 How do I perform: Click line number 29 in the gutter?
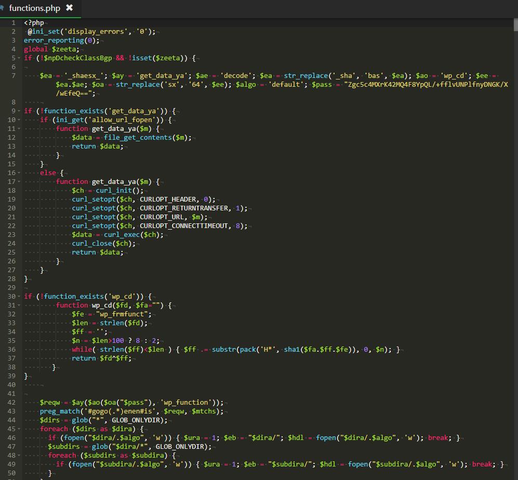click(x=11, y=287)
